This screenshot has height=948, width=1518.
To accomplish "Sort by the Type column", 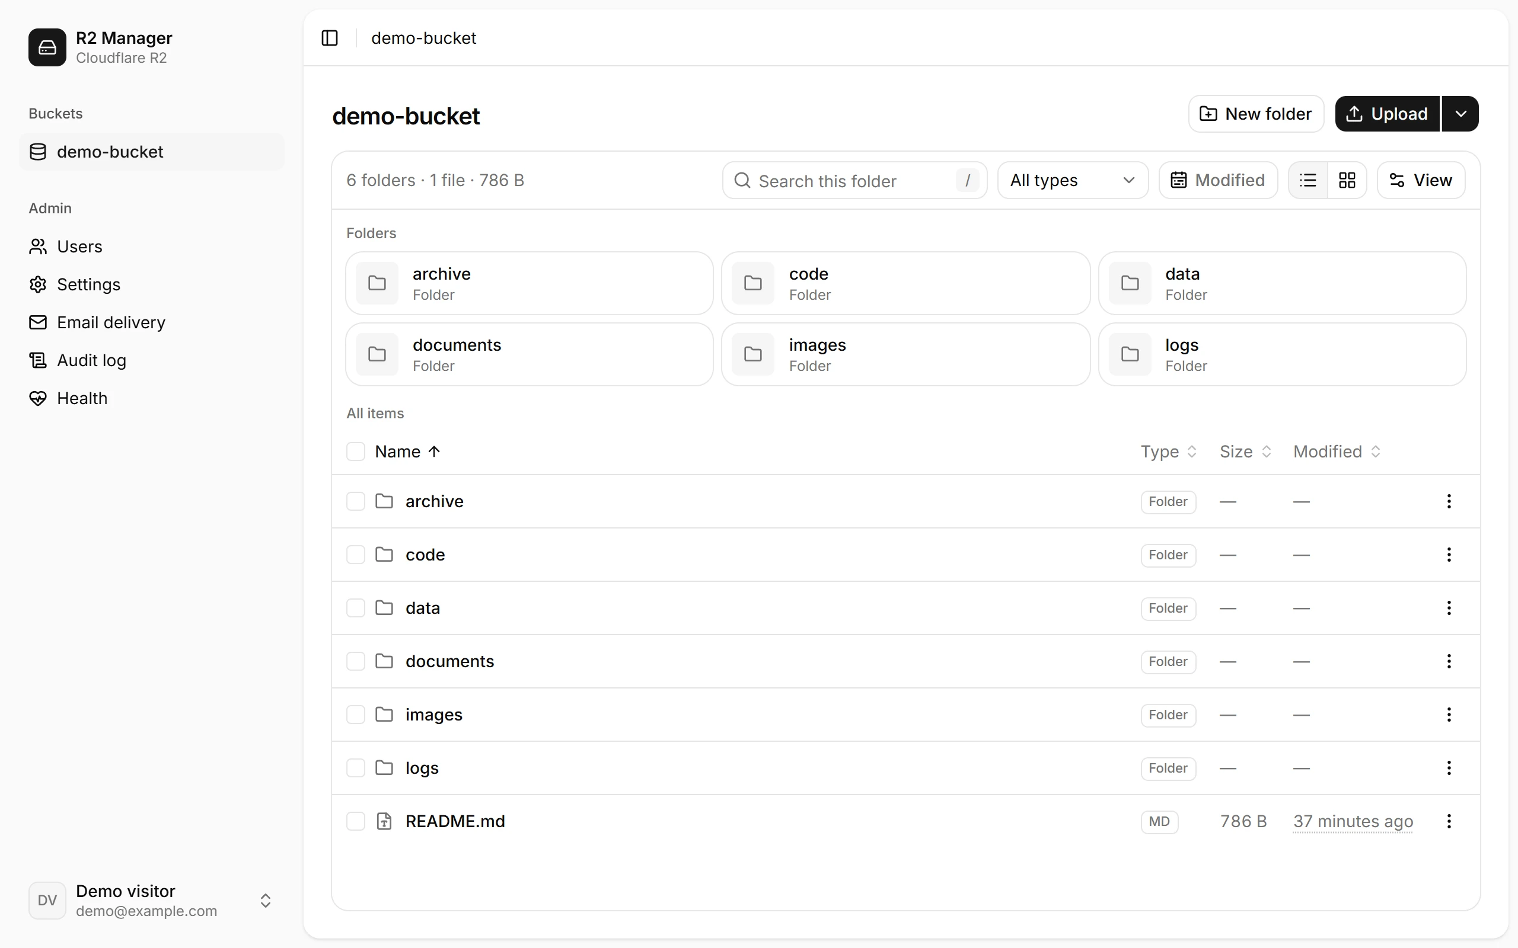I will click(x=1169, y=451).
